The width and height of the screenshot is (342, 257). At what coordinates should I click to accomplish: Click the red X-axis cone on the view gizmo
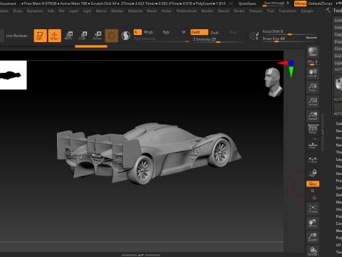[282, 63]
